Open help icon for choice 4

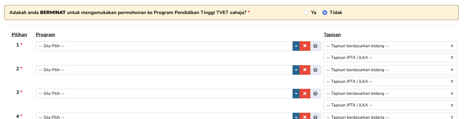[x=315, y=117]
